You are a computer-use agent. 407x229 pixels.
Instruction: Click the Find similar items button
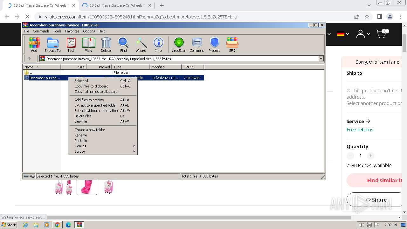click(x=374, y=180)
